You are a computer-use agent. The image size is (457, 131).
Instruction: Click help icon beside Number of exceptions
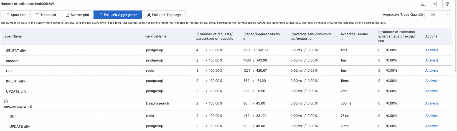coord(380,32)
